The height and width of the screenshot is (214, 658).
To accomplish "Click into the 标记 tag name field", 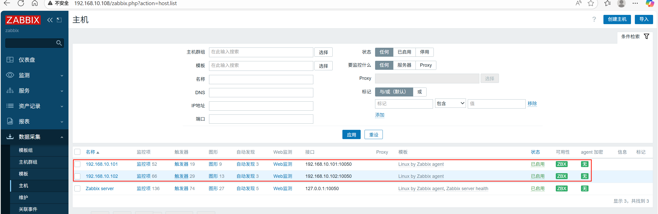I will [404, 104].
